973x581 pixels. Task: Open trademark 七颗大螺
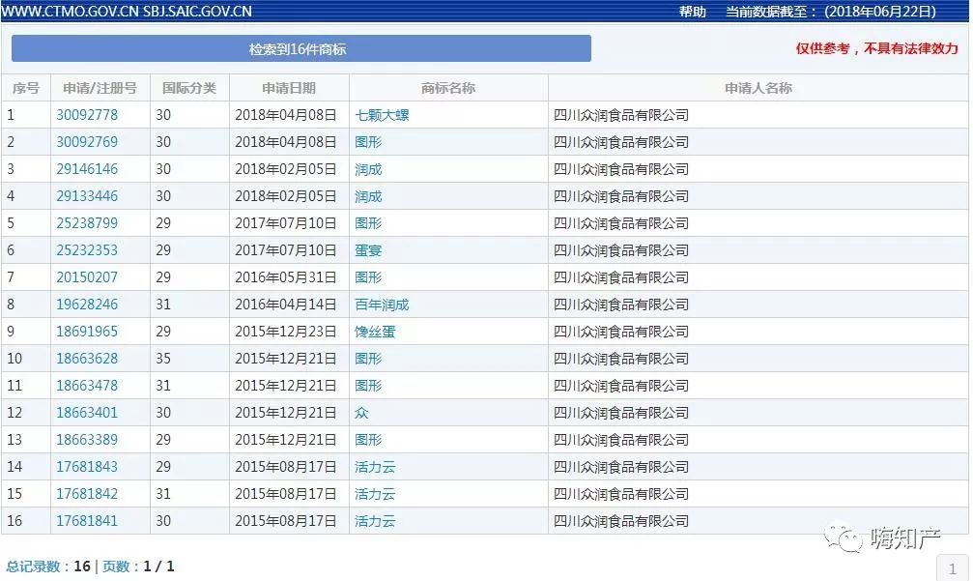tap(382, 115)
